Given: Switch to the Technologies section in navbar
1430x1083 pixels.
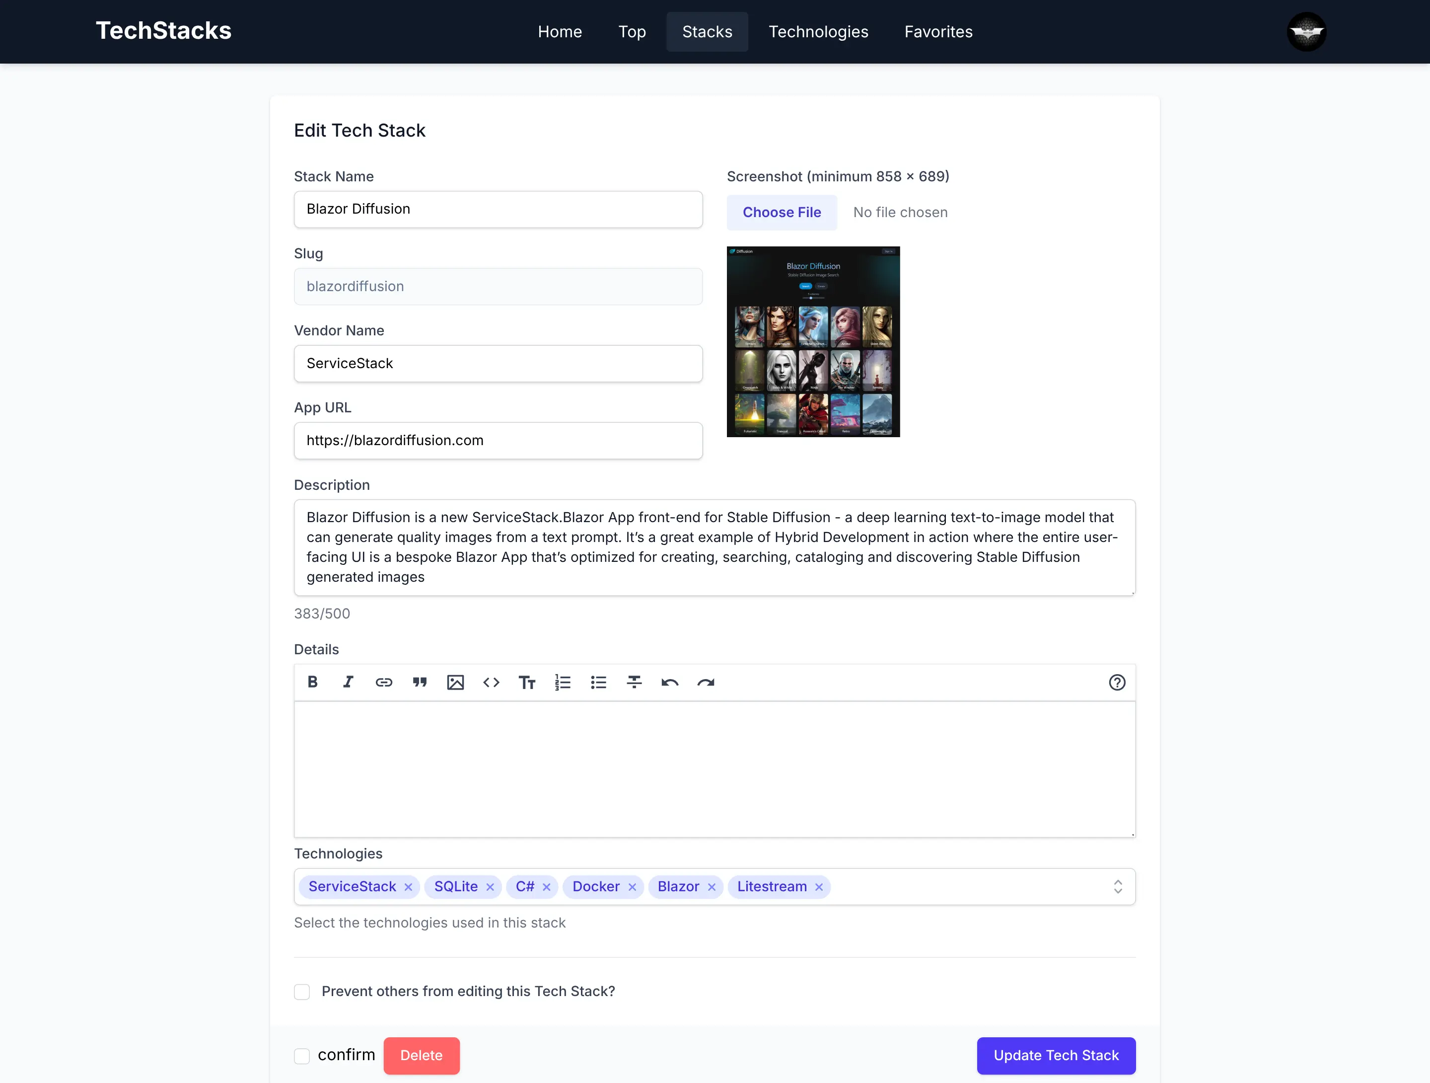Looking at the screenshot, I should [818, 31].
